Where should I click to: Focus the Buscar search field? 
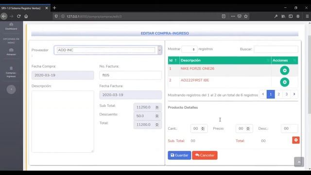(x=276, y=49)
